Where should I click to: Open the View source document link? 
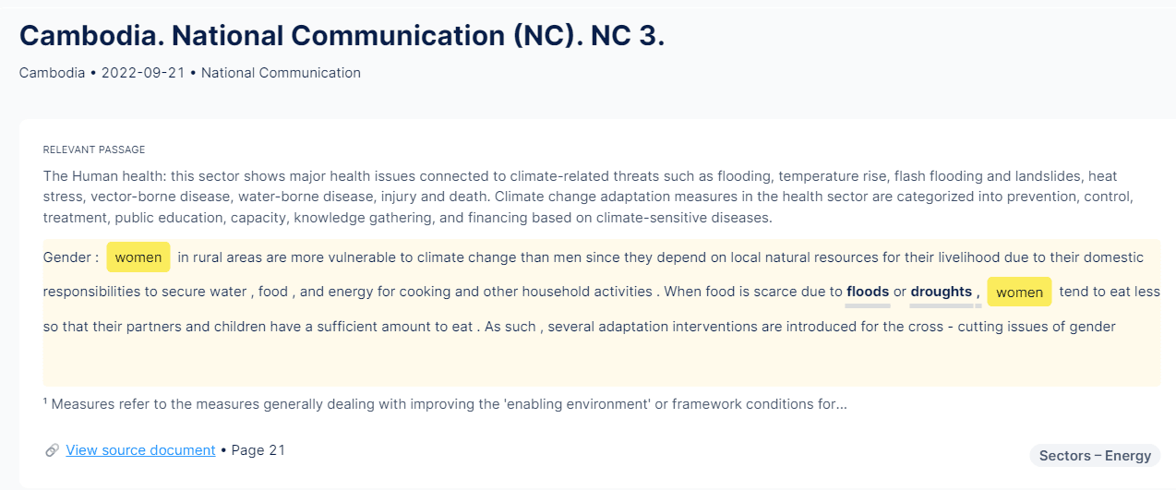pyautogui.click(x=140, y=450)
